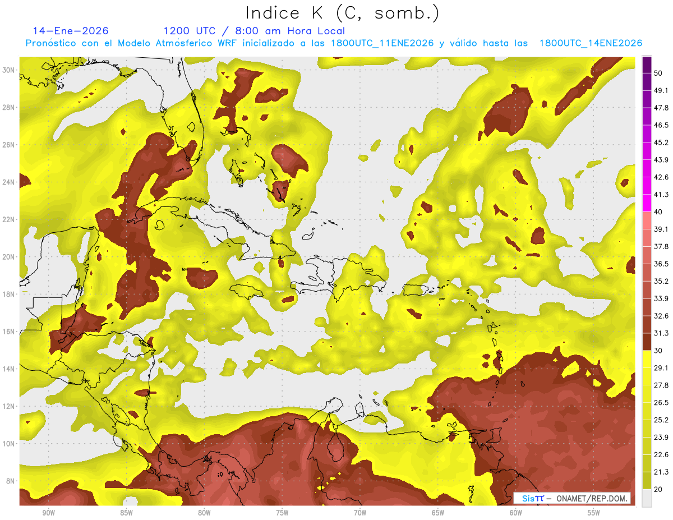This screenshot has height=520, width=673.
Task: Click the '1200 UTC / 8:00 am Hora Local' label
Action: coord(254,31)
